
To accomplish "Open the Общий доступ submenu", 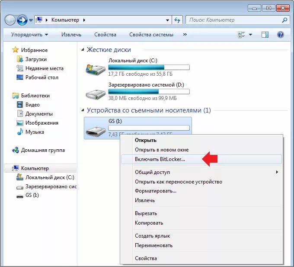I will tap(201, 172).
